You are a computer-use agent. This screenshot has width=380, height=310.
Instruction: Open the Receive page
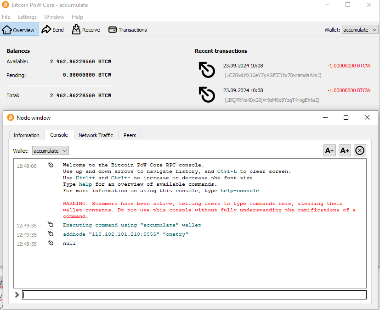(x=86, y=30)
